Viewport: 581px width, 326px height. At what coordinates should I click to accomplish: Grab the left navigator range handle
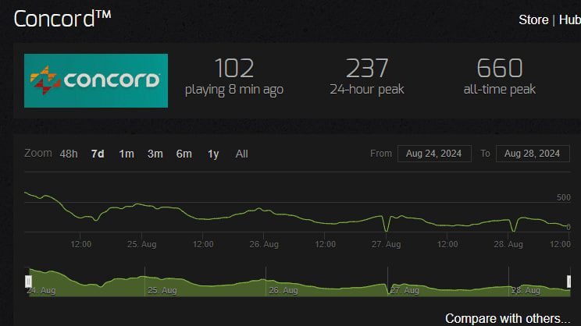tap(28, 282)
